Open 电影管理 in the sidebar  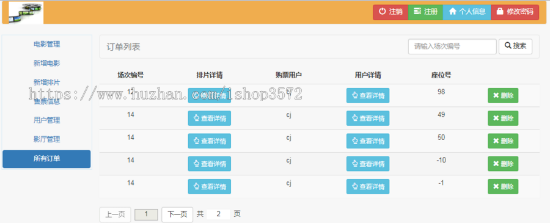[46, 44]
